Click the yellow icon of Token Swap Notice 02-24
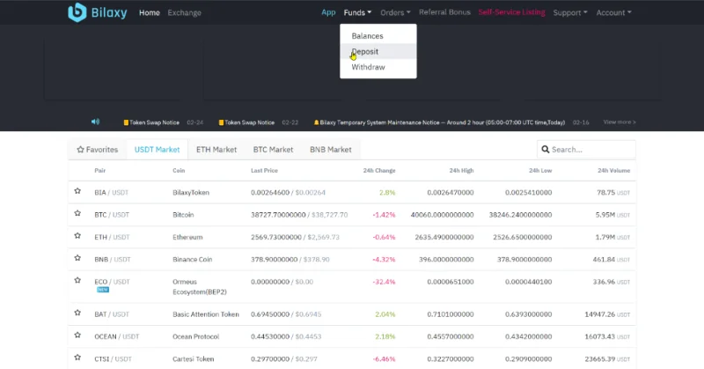The image size is (704, 369). click(126, 122)
